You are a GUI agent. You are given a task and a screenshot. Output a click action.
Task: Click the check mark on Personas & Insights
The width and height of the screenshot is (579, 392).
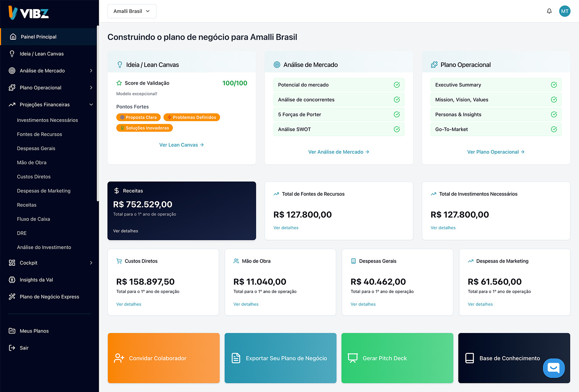554,114
